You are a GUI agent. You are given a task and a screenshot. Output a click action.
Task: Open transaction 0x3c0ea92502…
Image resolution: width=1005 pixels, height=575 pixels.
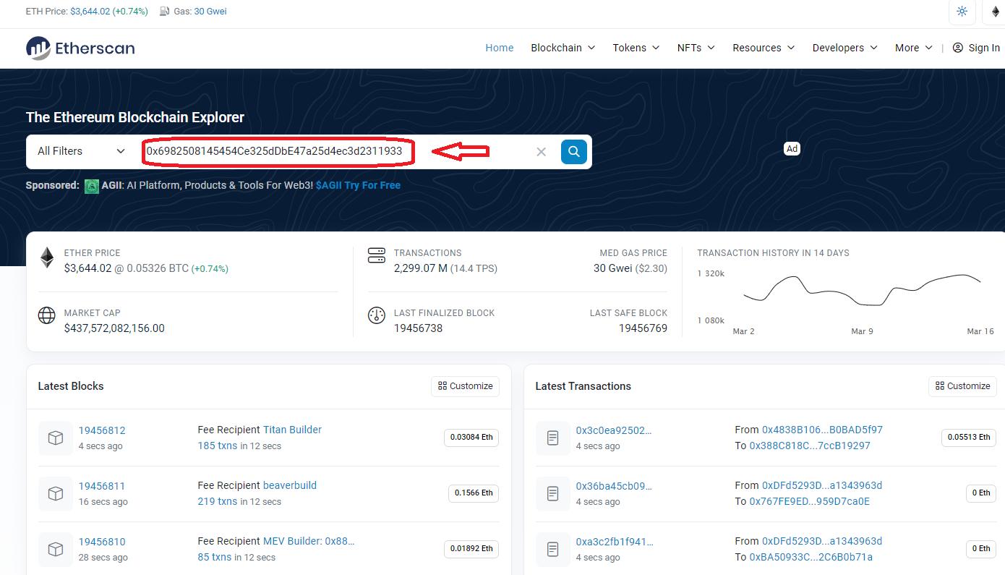coord(614,430)
